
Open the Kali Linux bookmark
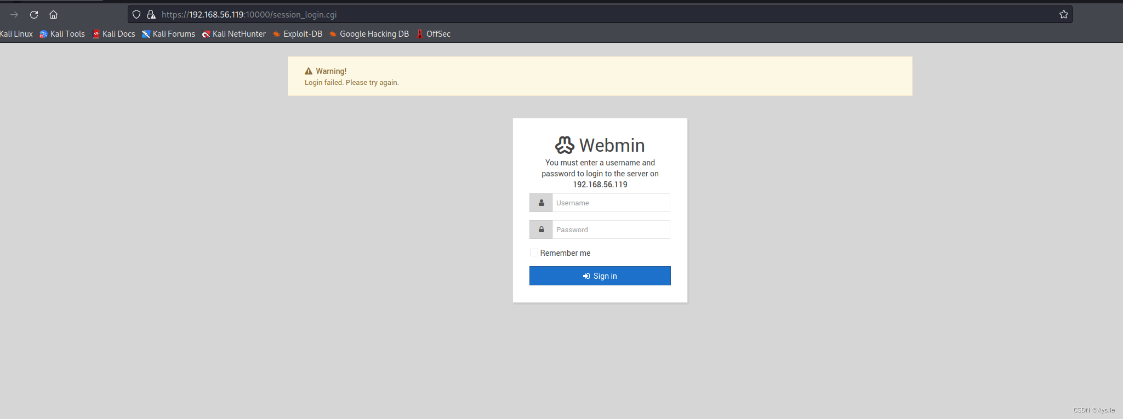[x=16, y=34]
